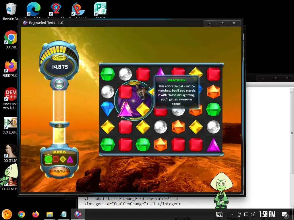Click the Snackers tooltip title
The height and width of the screenshot is (220, 294).
pyautogui.click(x=176, y=80)
